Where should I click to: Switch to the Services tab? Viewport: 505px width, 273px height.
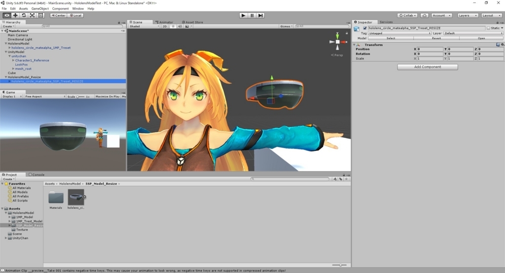point(386,22)
